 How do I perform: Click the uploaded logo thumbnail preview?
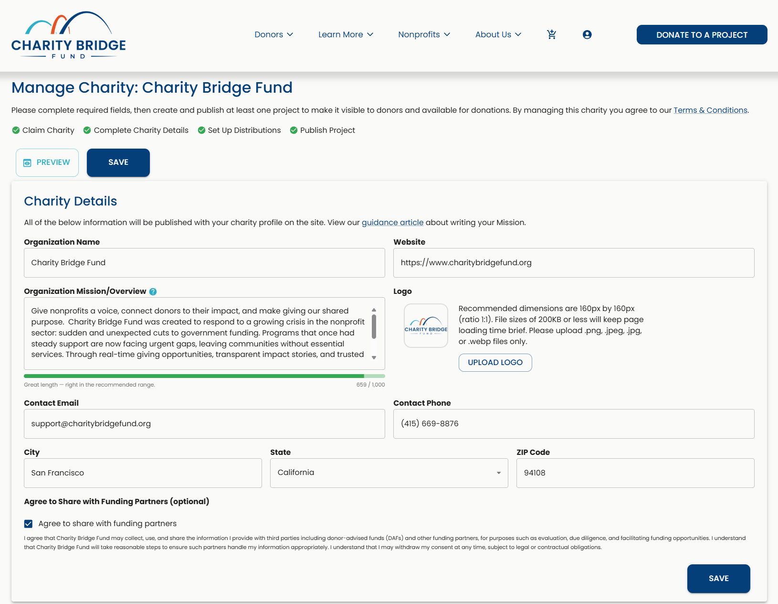(426, 325)
